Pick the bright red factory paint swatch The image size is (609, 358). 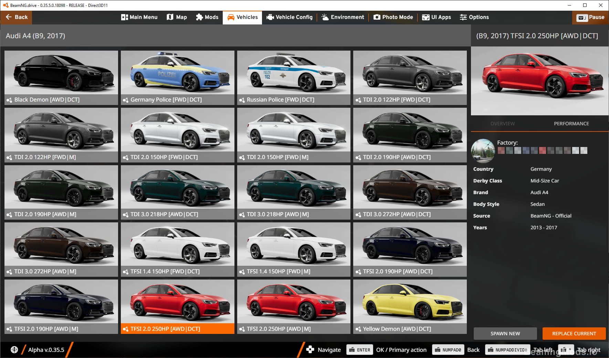[x=543, y=150]
